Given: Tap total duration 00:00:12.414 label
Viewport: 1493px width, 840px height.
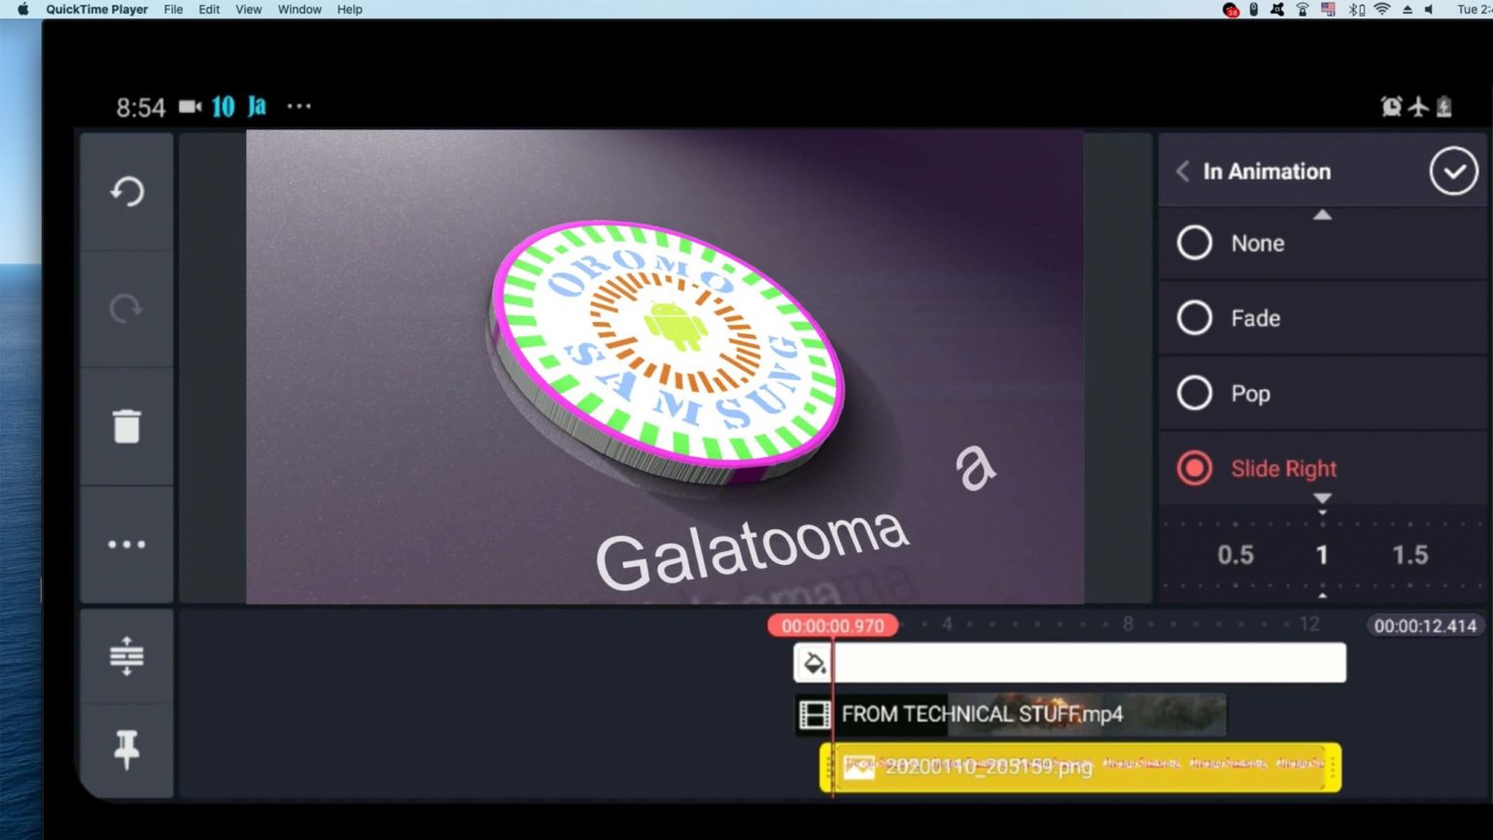Looking at the screenshot, I should coord(1425,625).
